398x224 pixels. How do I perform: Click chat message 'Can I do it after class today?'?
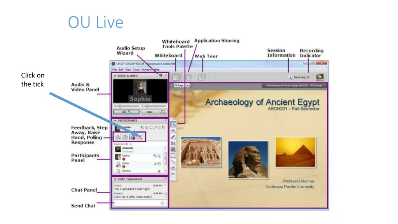tap(133, 197)
